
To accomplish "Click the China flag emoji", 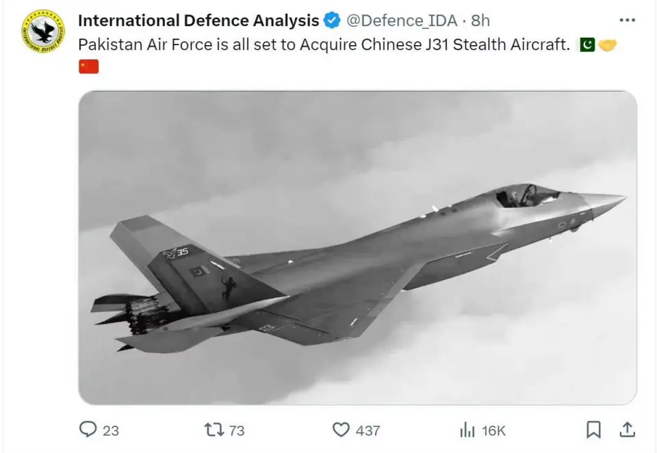I will pos(89,66).
